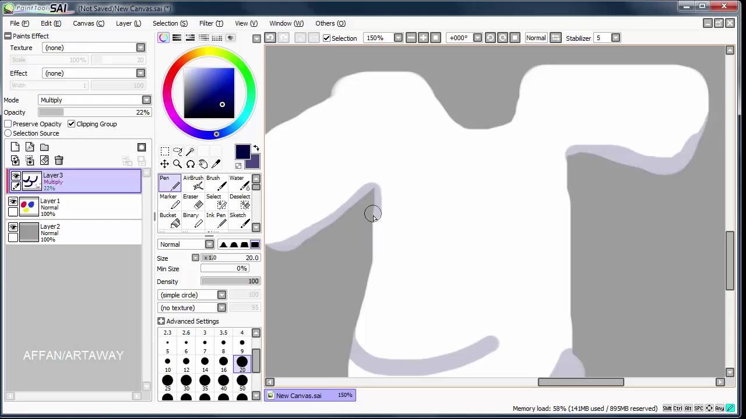Open the Stabilizer value dropdown

[x=615, y=38]
